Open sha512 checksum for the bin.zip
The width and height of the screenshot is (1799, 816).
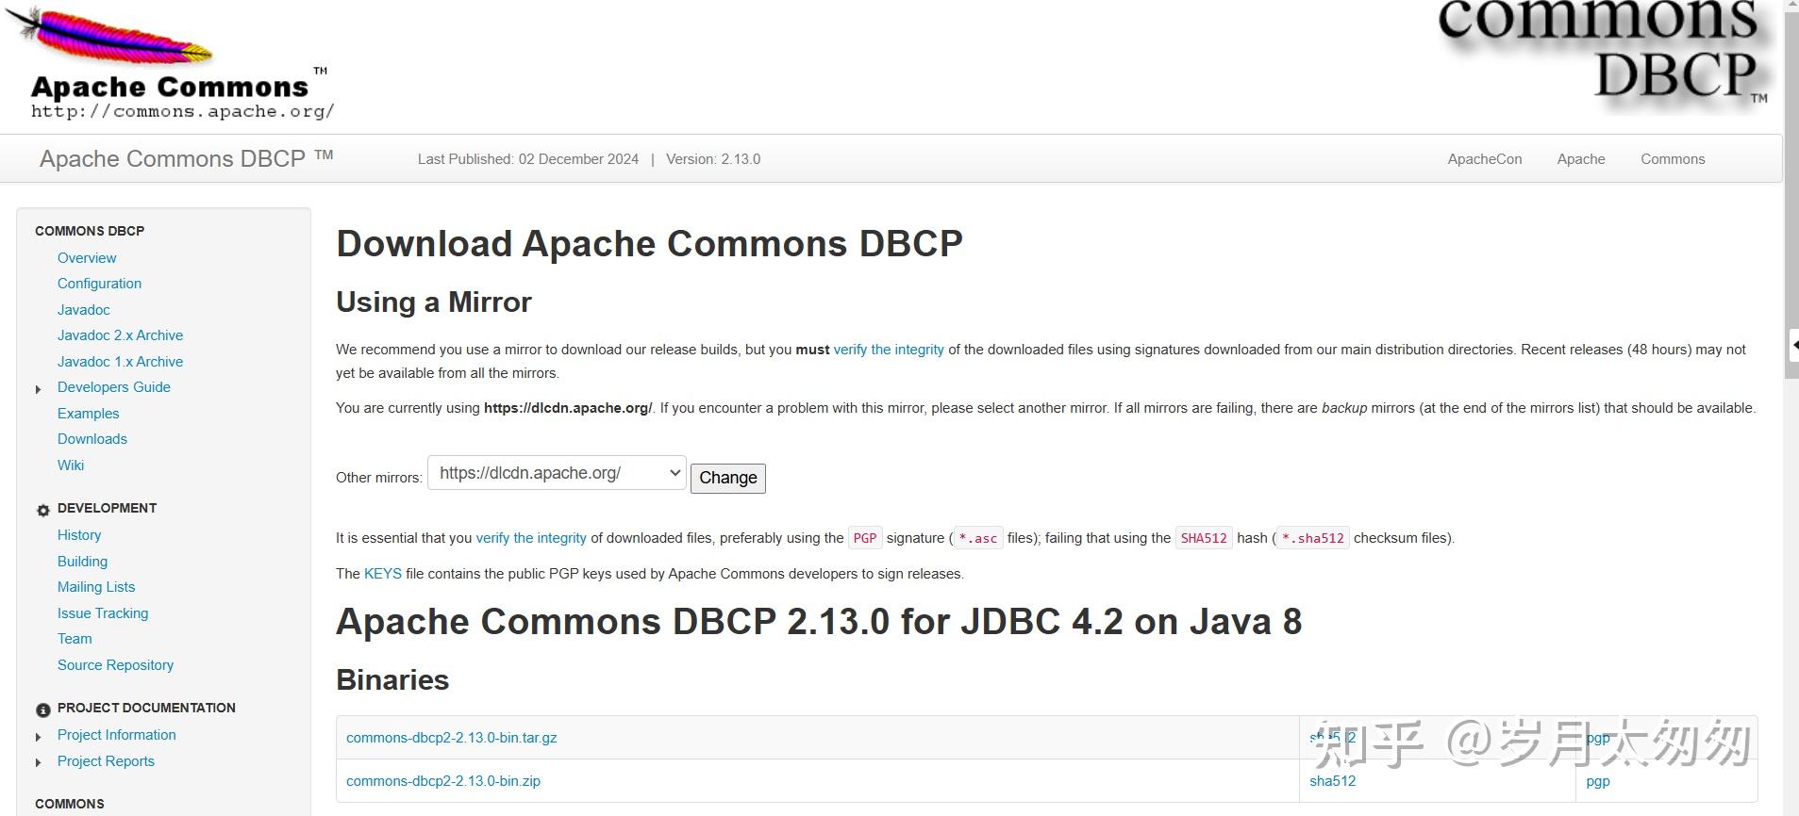point(1332,781)
